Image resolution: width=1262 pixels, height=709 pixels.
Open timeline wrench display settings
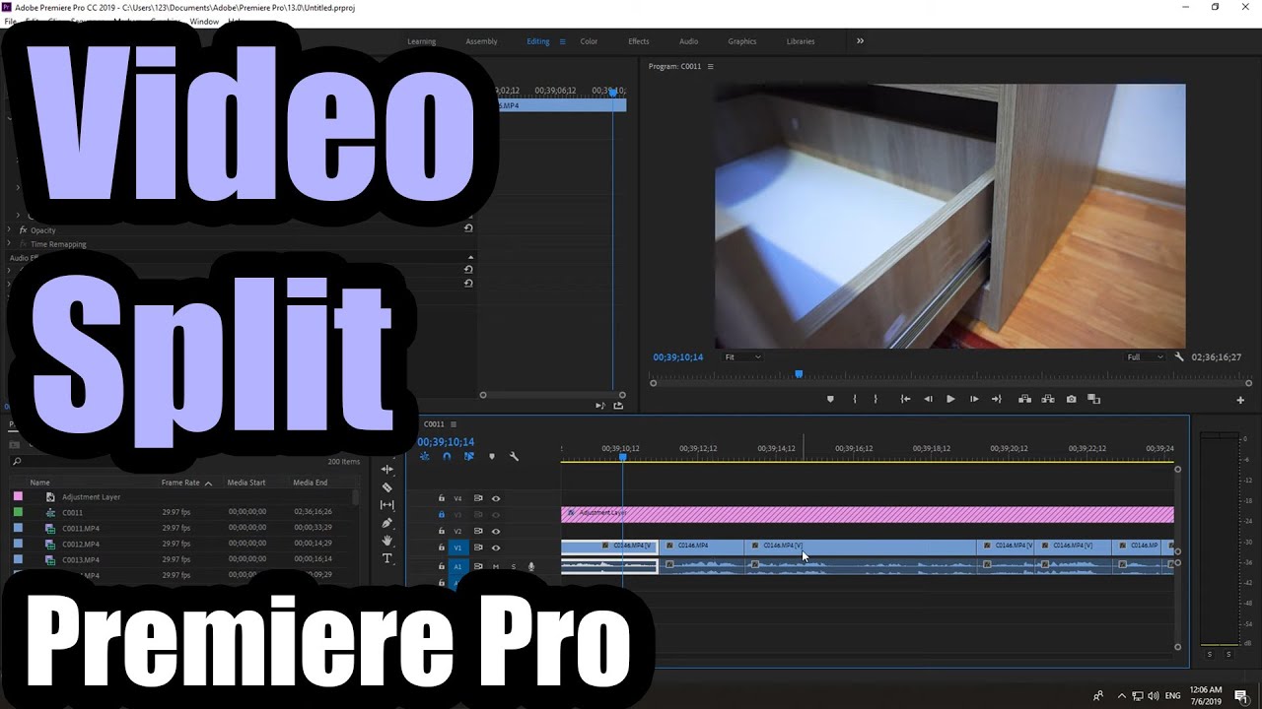click(514, 456)
